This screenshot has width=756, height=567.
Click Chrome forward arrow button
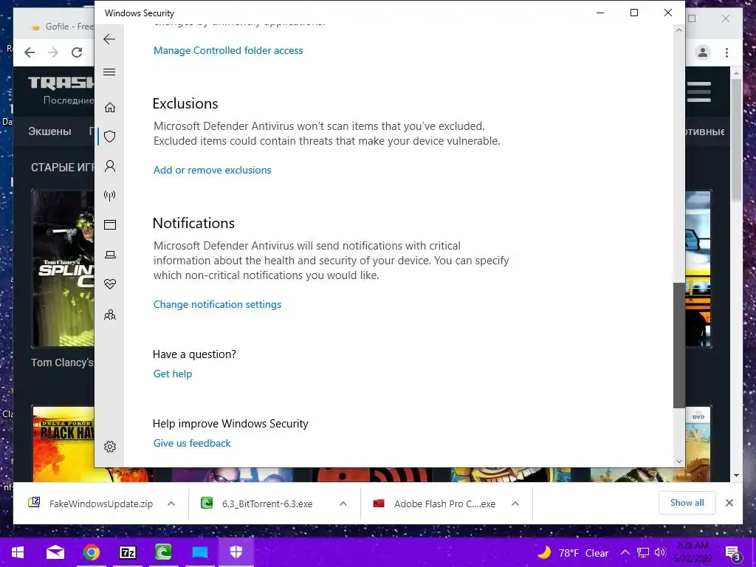coord(53,52)
